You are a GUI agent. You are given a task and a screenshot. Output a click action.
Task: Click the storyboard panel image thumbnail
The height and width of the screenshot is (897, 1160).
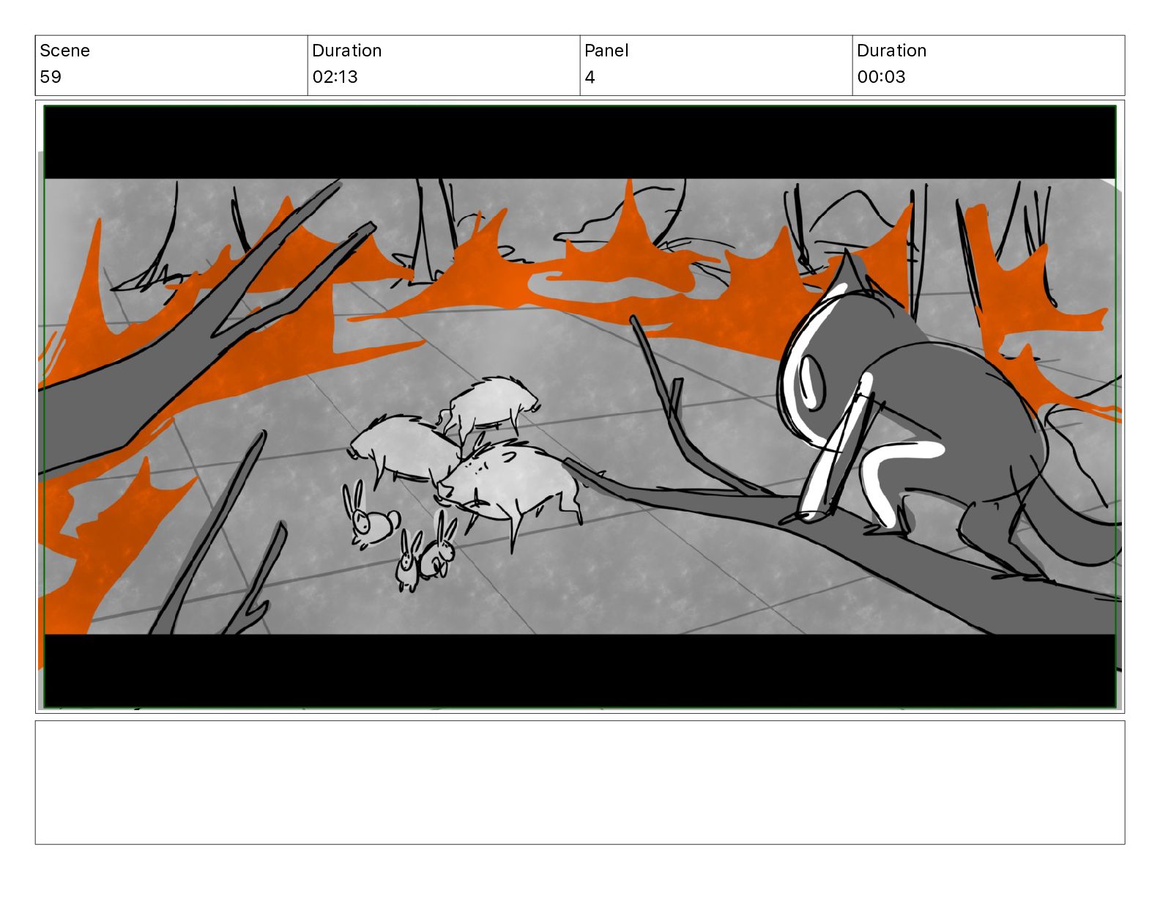coord(580,407)
